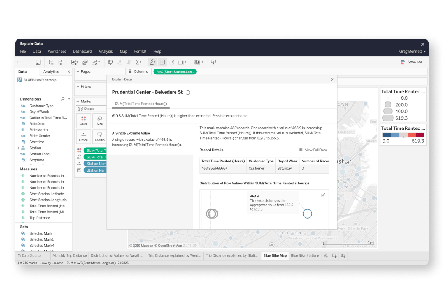Select the Customer Type dimension

pyautogui.click(x=41, y=106)
